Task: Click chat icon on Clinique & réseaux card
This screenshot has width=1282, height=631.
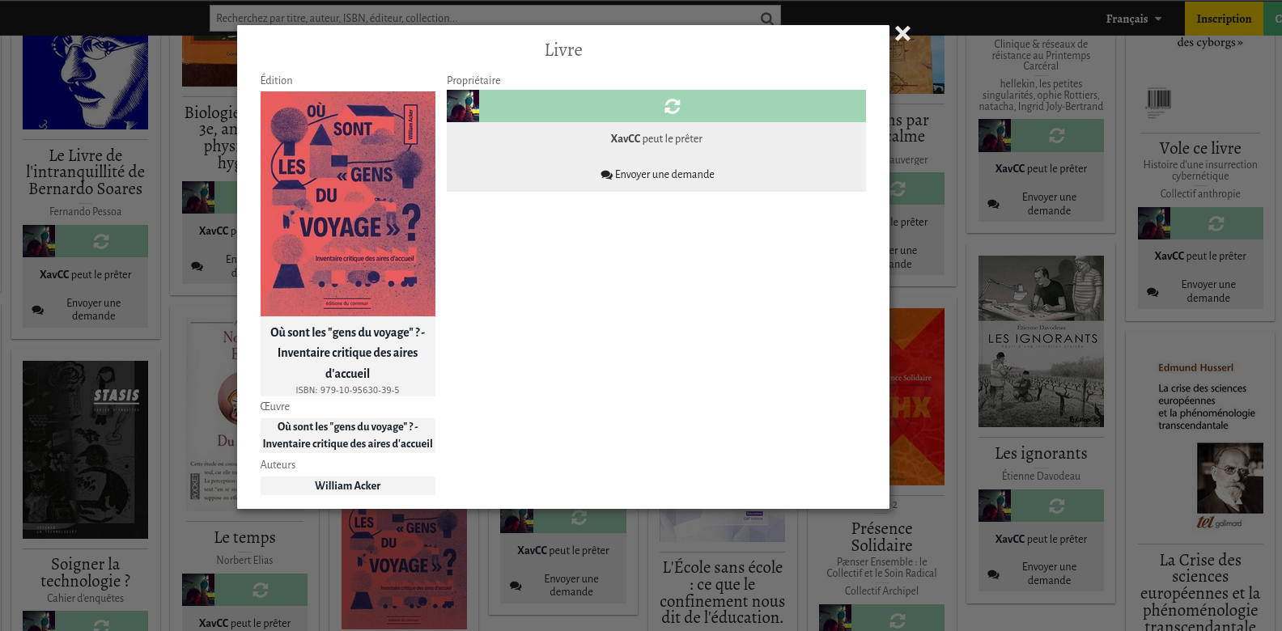Action: [x=993, y=204]
